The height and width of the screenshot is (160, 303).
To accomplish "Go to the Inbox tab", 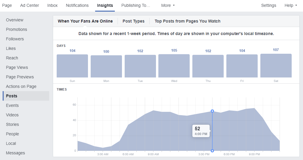I will pyautogui.click(x=52, y=5).
